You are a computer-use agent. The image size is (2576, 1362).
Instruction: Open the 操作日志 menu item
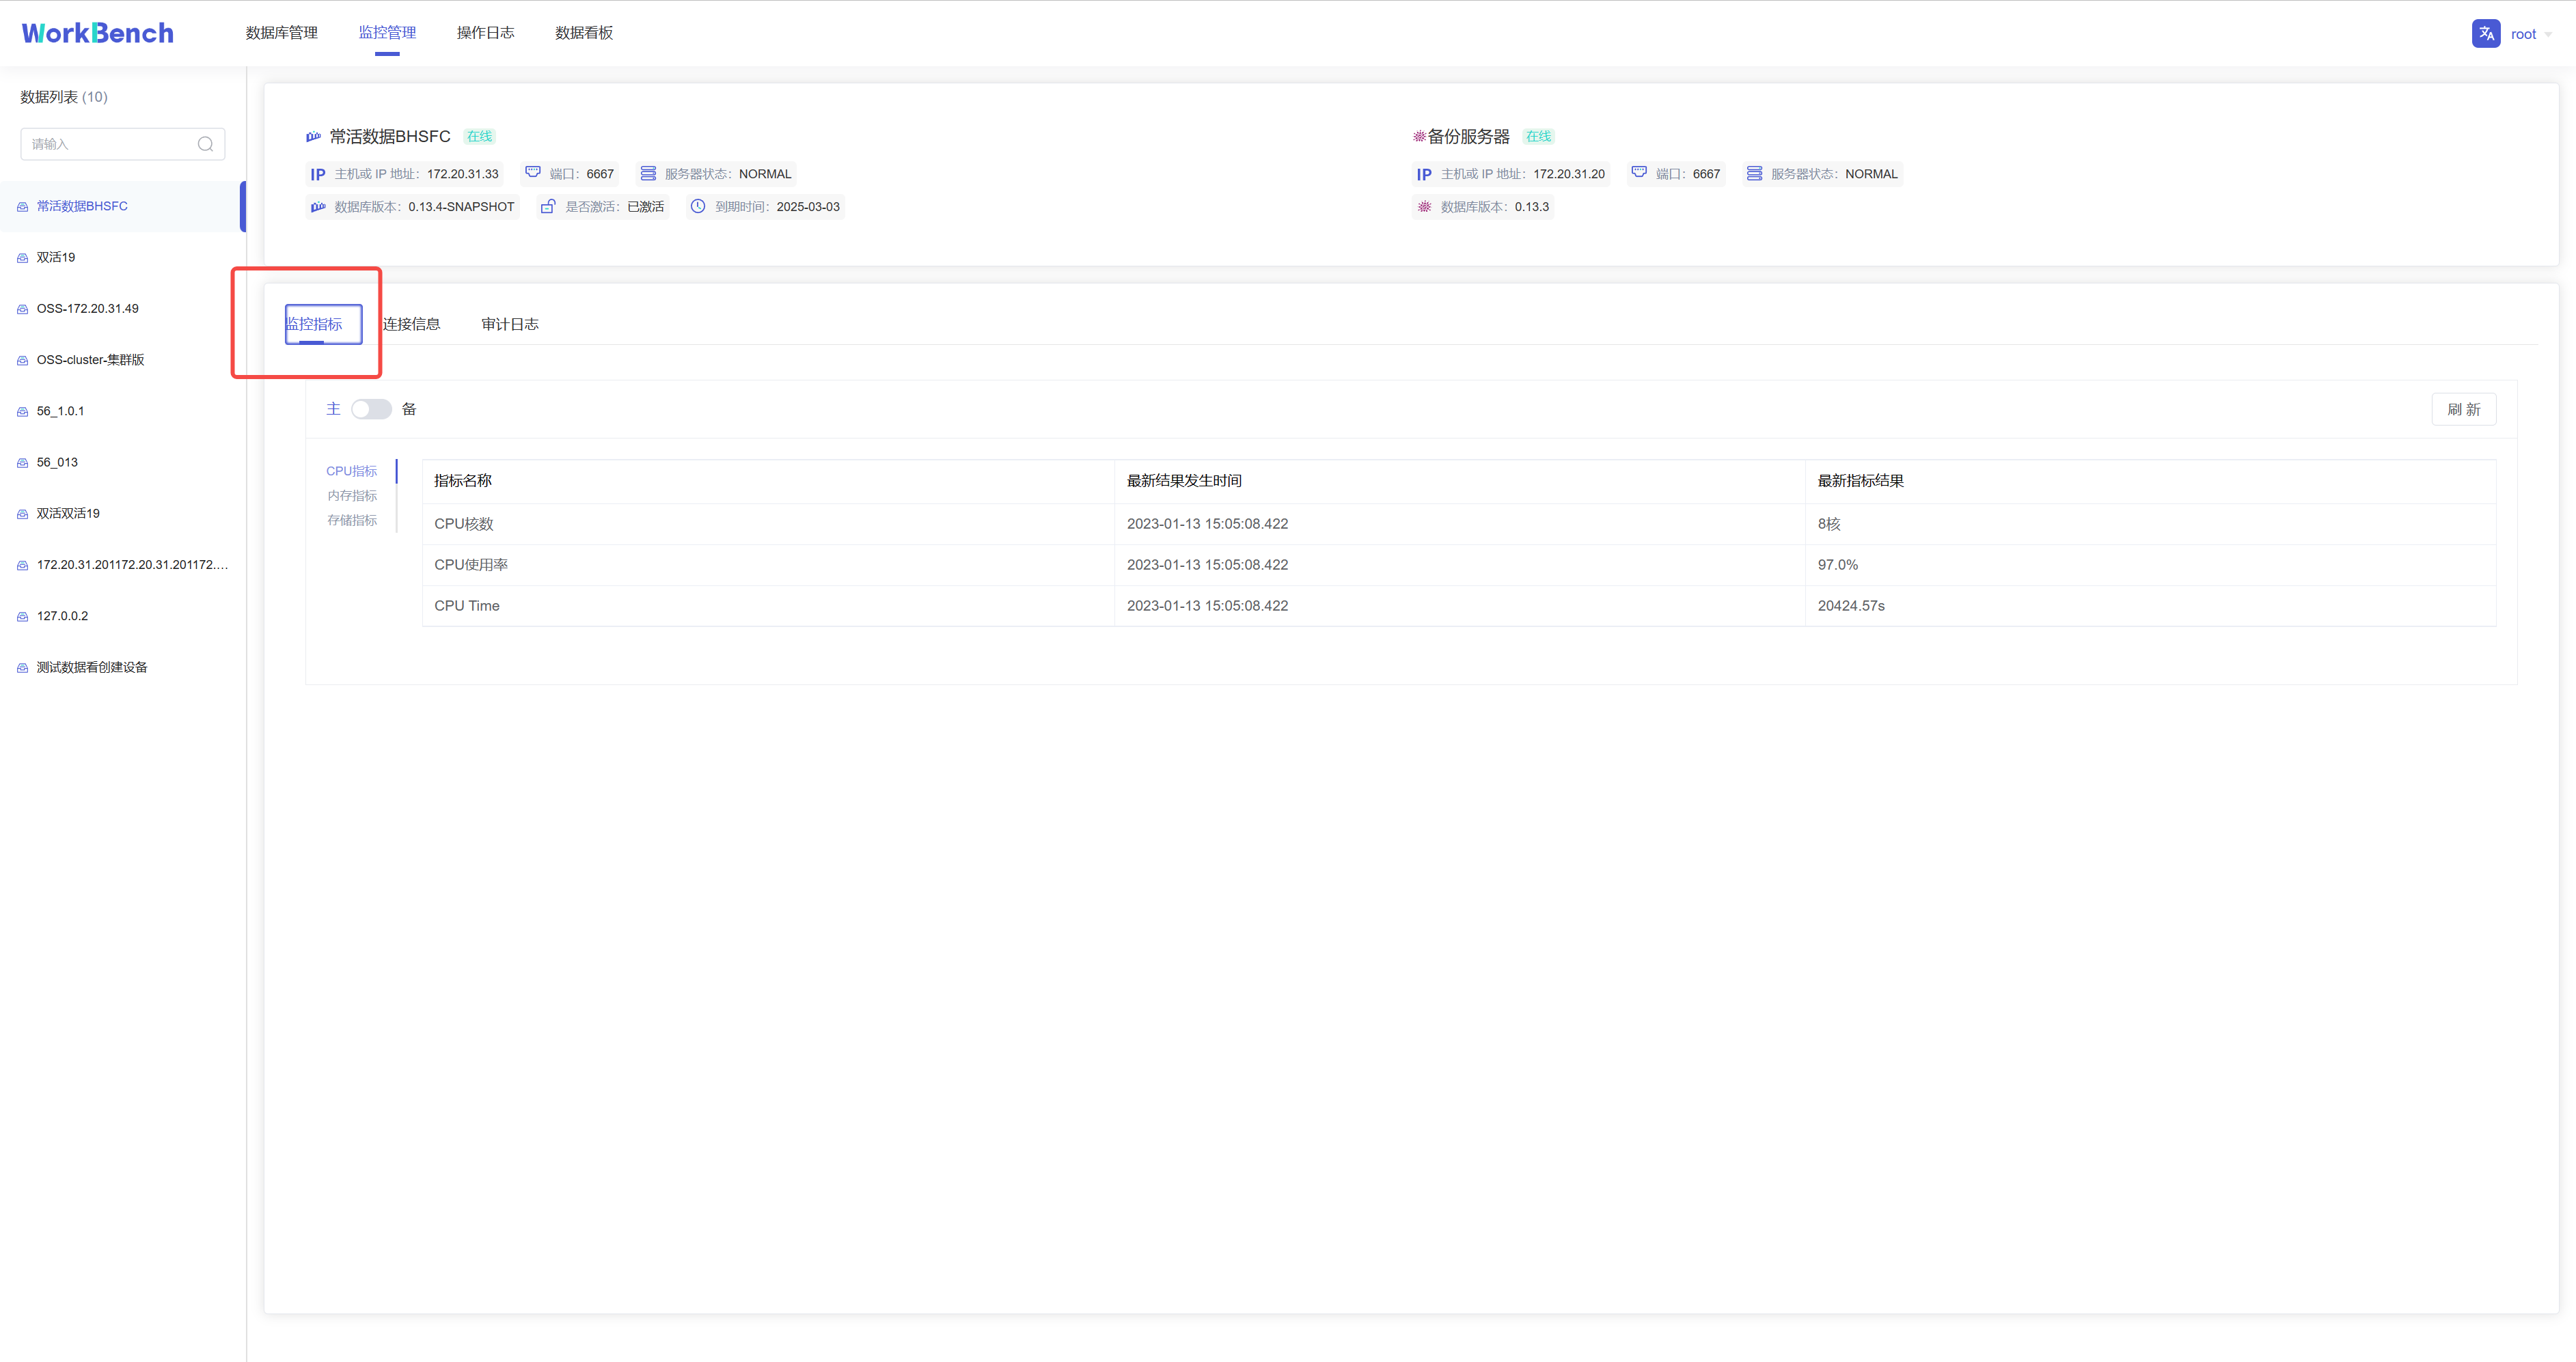click(x=485, y=32)
